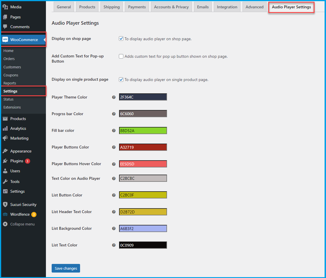
Task: Click help icon beside List Button Color
Action: pos(114,195)
